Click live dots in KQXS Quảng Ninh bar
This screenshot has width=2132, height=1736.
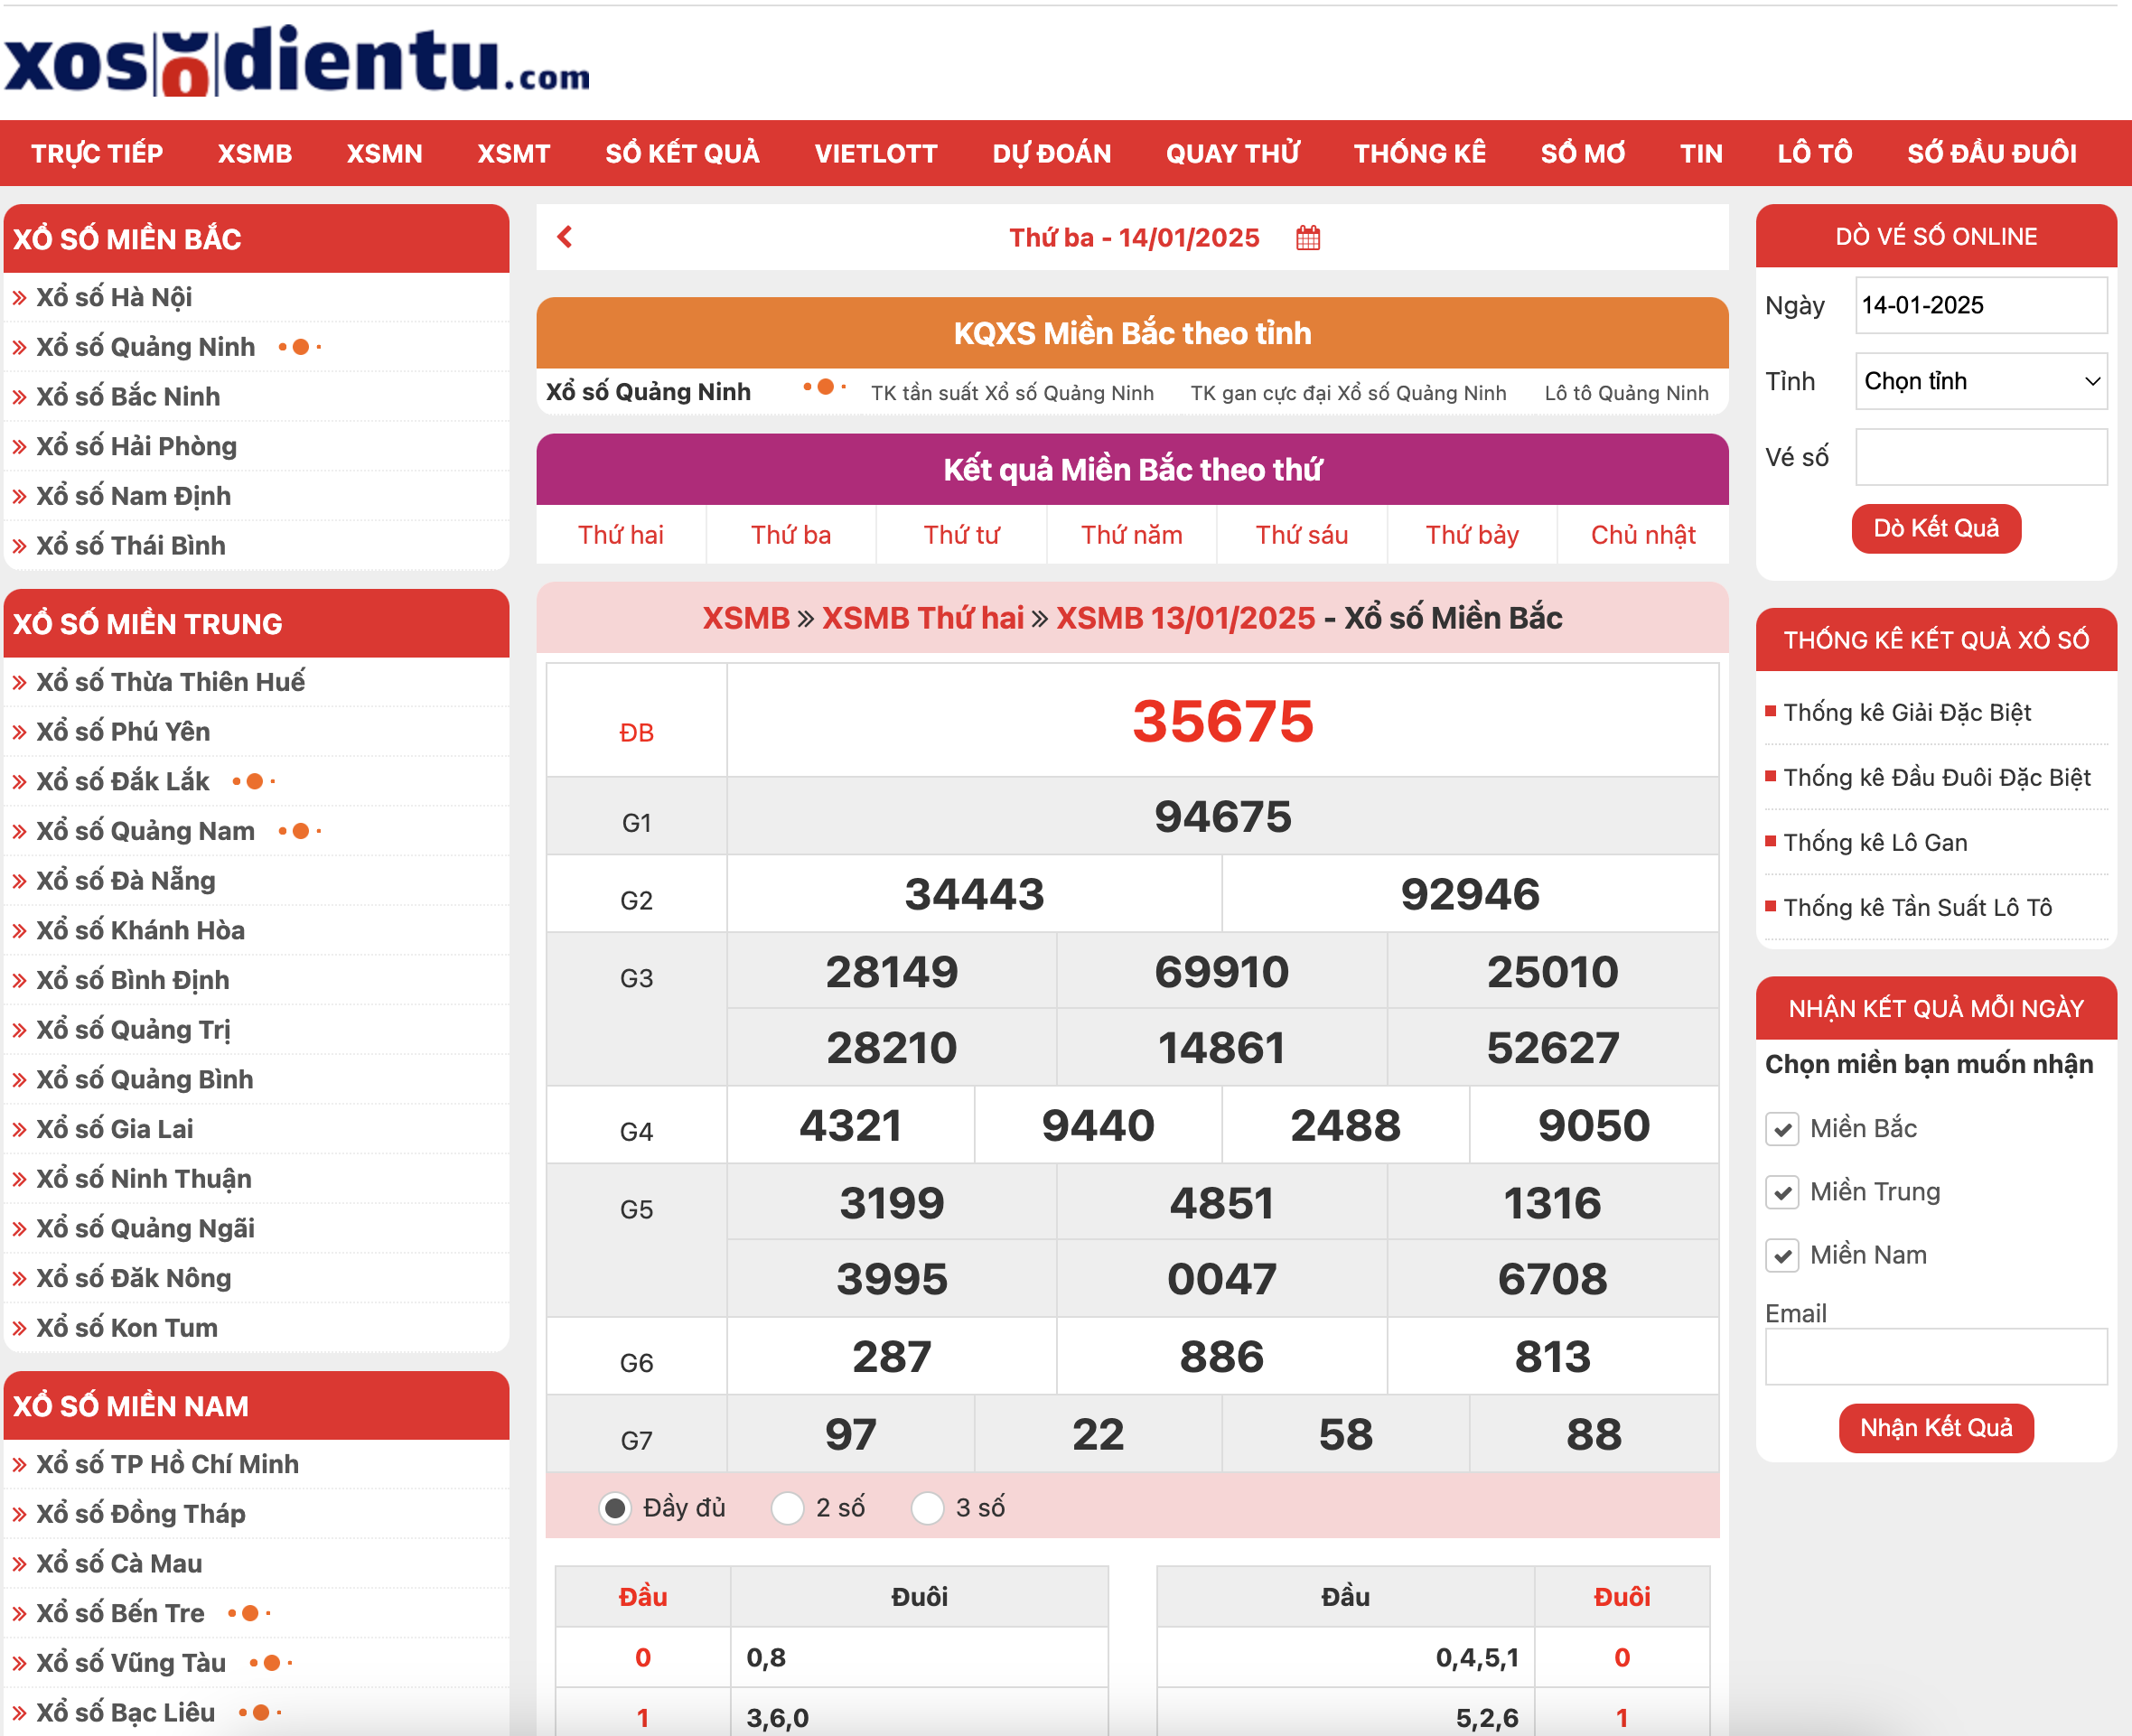click(825, 387)
